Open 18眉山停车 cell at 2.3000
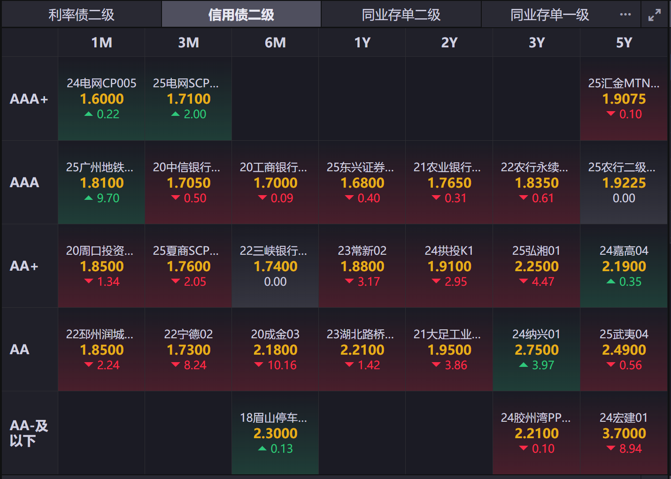This screenshot has height=479, width=671. [x=275, y=433]
